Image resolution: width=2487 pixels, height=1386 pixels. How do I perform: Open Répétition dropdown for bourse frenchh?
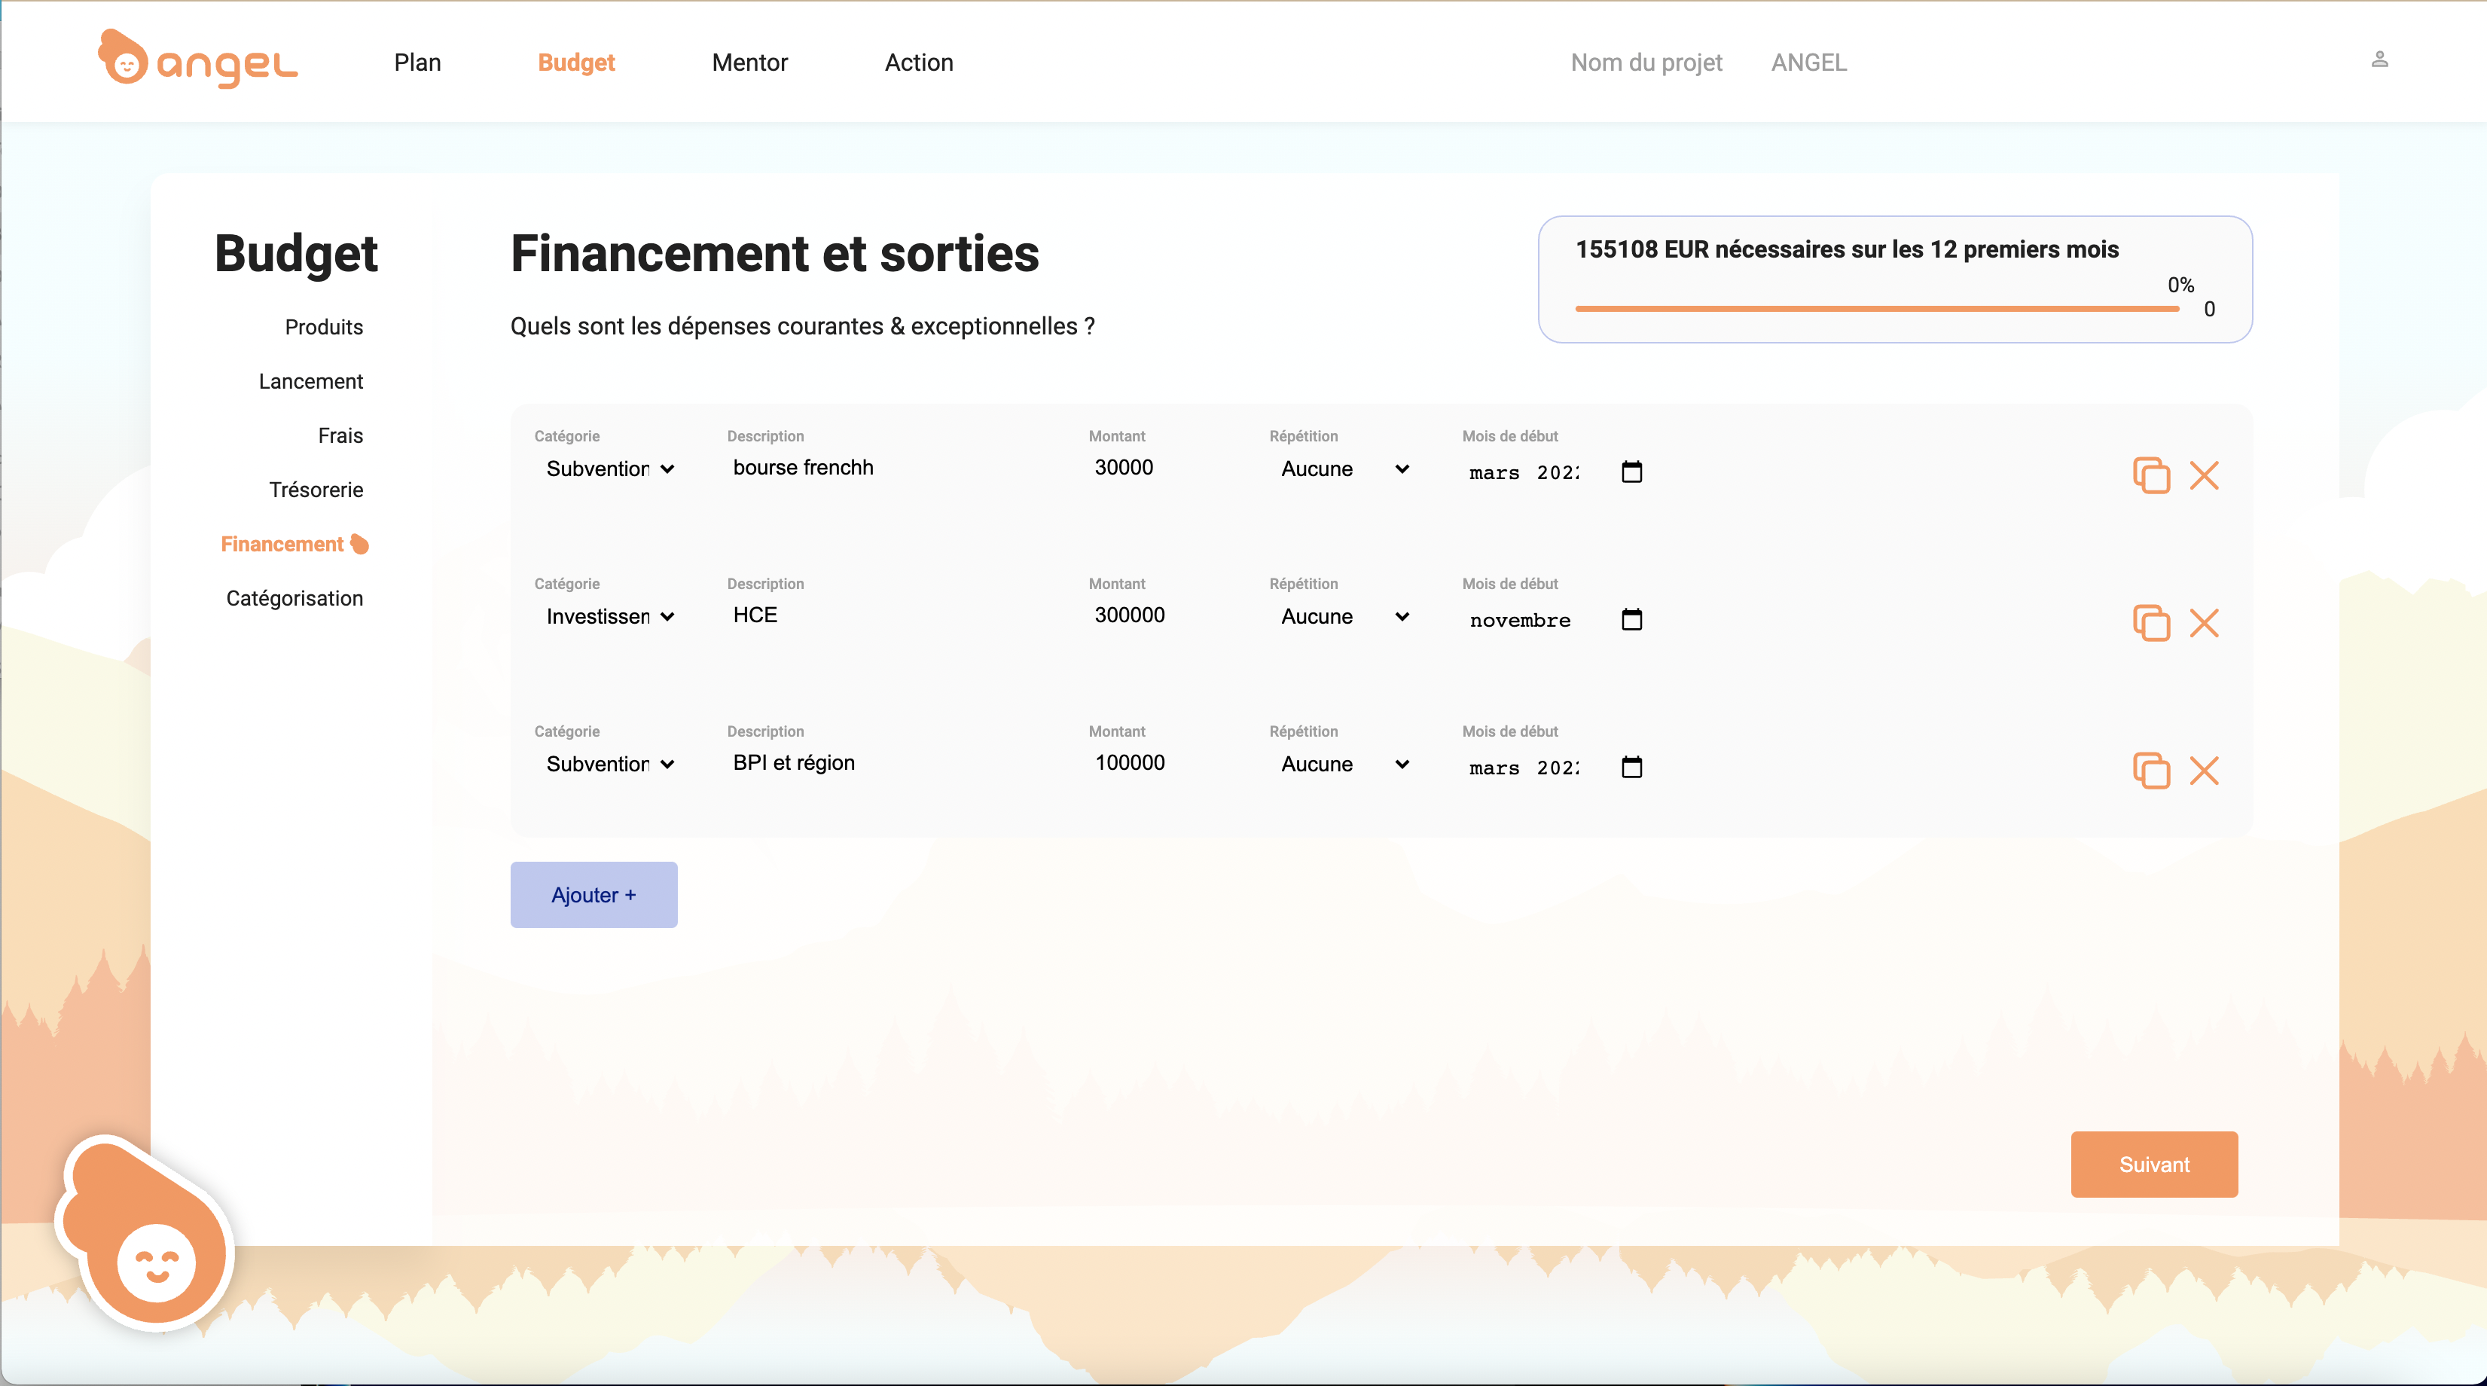[x=1344, y=469]
